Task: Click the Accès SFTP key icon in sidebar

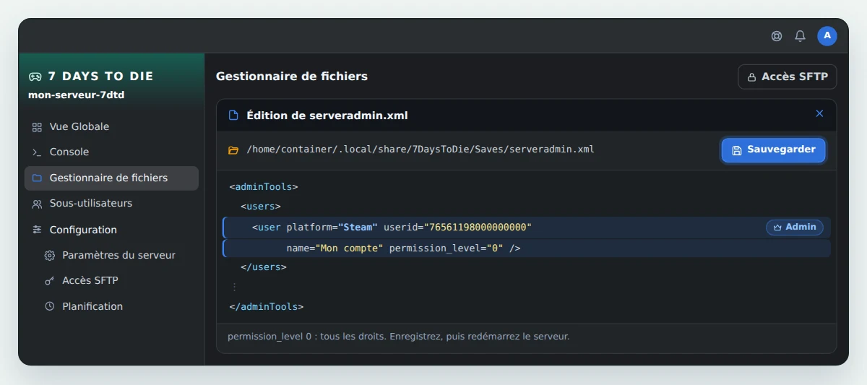Action: tap(50, 281)
